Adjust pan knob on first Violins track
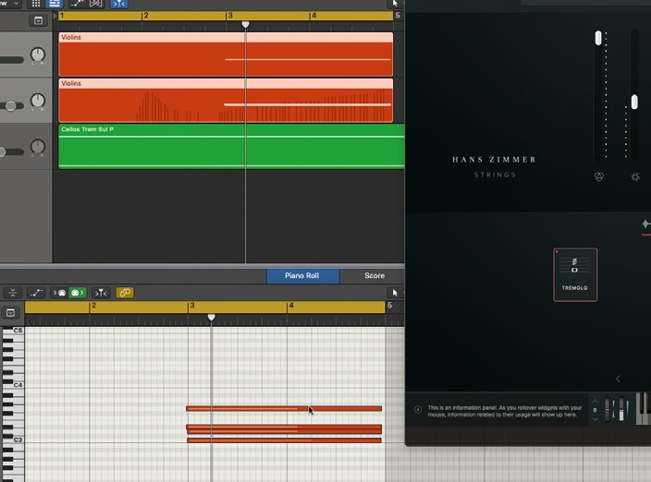Viewport: 651px width, 482px height. click(38, 54)
